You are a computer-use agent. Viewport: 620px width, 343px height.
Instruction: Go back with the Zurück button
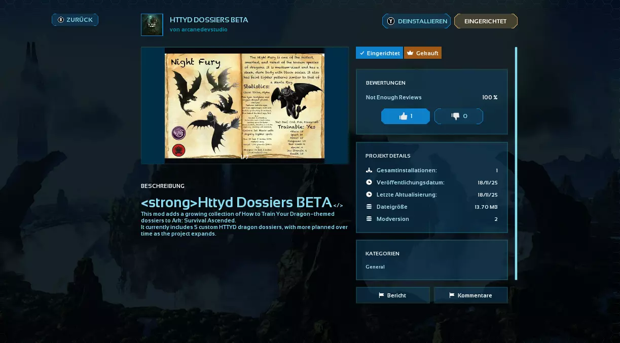pyautogui.click(x=75, y=20)
